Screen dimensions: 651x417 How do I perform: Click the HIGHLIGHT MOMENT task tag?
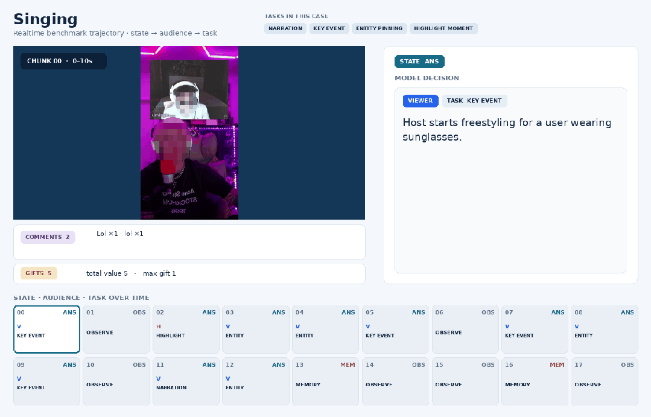point(443,28)
